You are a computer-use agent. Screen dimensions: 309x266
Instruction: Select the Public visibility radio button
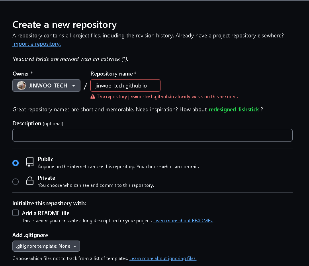click(16, 163)
